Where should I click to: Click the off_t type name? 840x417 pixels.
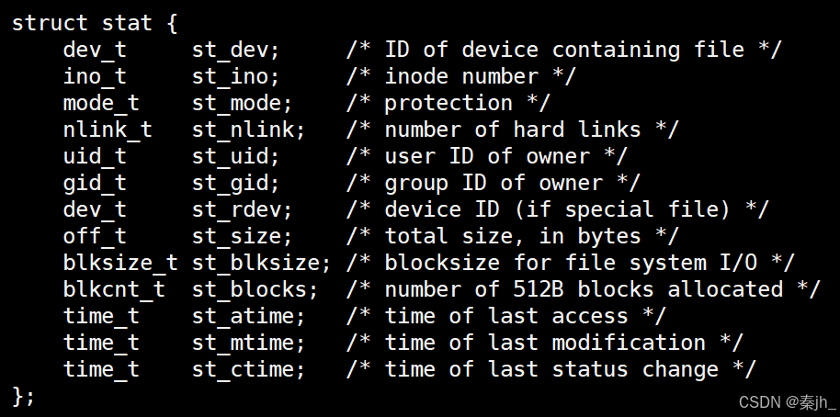click(x=95, y=237)
